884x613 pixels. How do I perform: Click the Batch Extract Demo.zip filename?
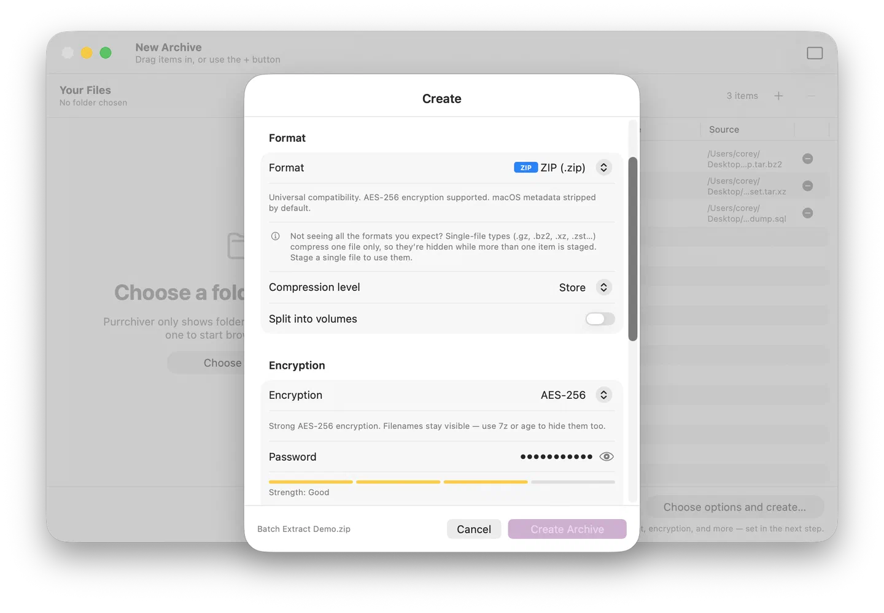(x=304, y=529)
